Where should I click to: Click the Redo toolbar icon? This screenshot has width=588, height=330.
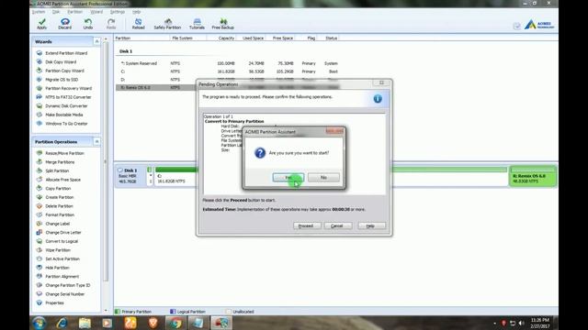point(111,24)
